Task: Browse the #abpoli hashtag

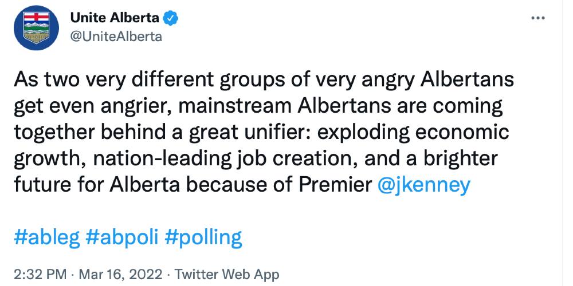Action: (122, 238)
